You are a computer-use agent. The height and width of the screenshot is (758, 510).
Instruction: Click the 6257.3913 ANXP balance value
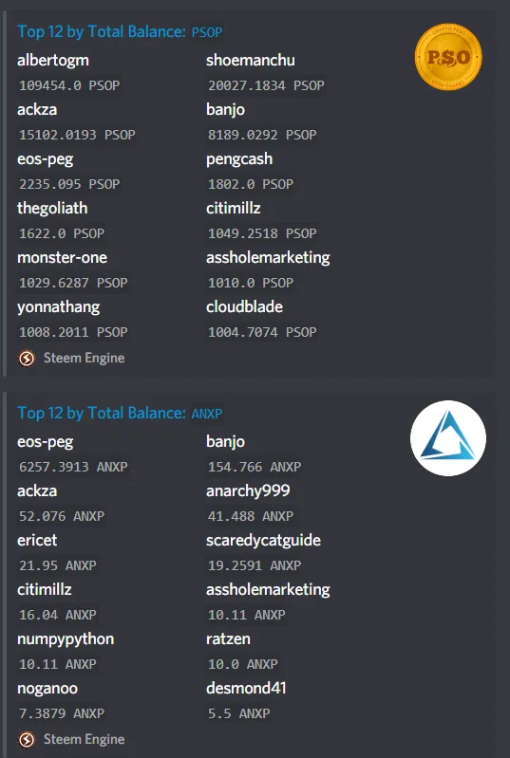tap(73, 467)
